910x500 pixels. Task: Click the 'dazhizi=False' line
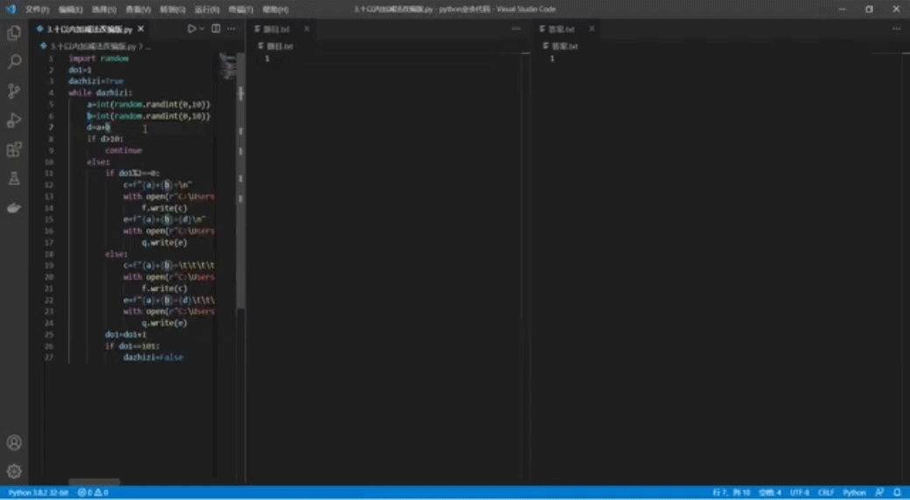[153, 358]
